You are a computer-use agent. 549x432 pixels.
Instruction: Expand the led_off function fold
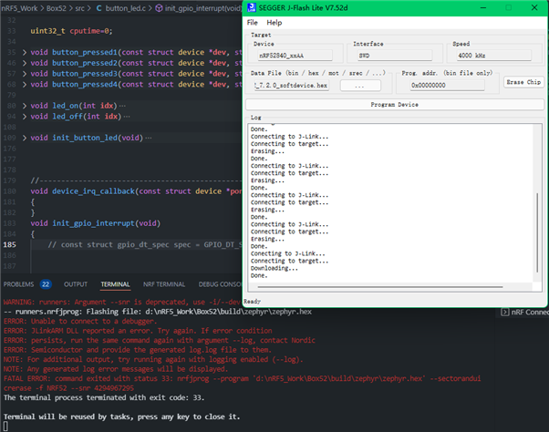click(25, 117)
